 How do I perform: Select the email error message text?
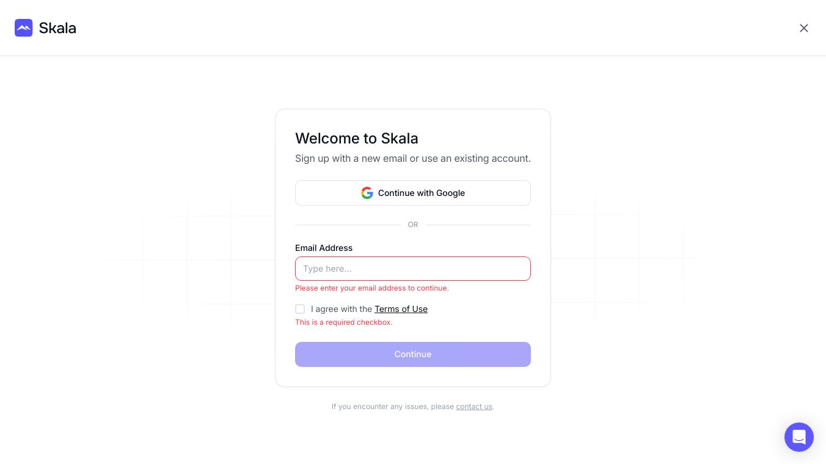click(x=371, y=288)
